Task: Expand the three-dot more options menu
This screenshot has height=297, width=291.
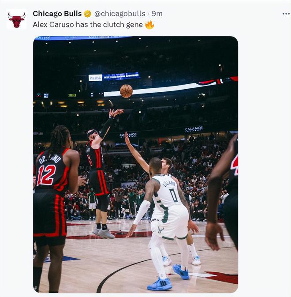Action: [286, 14]
